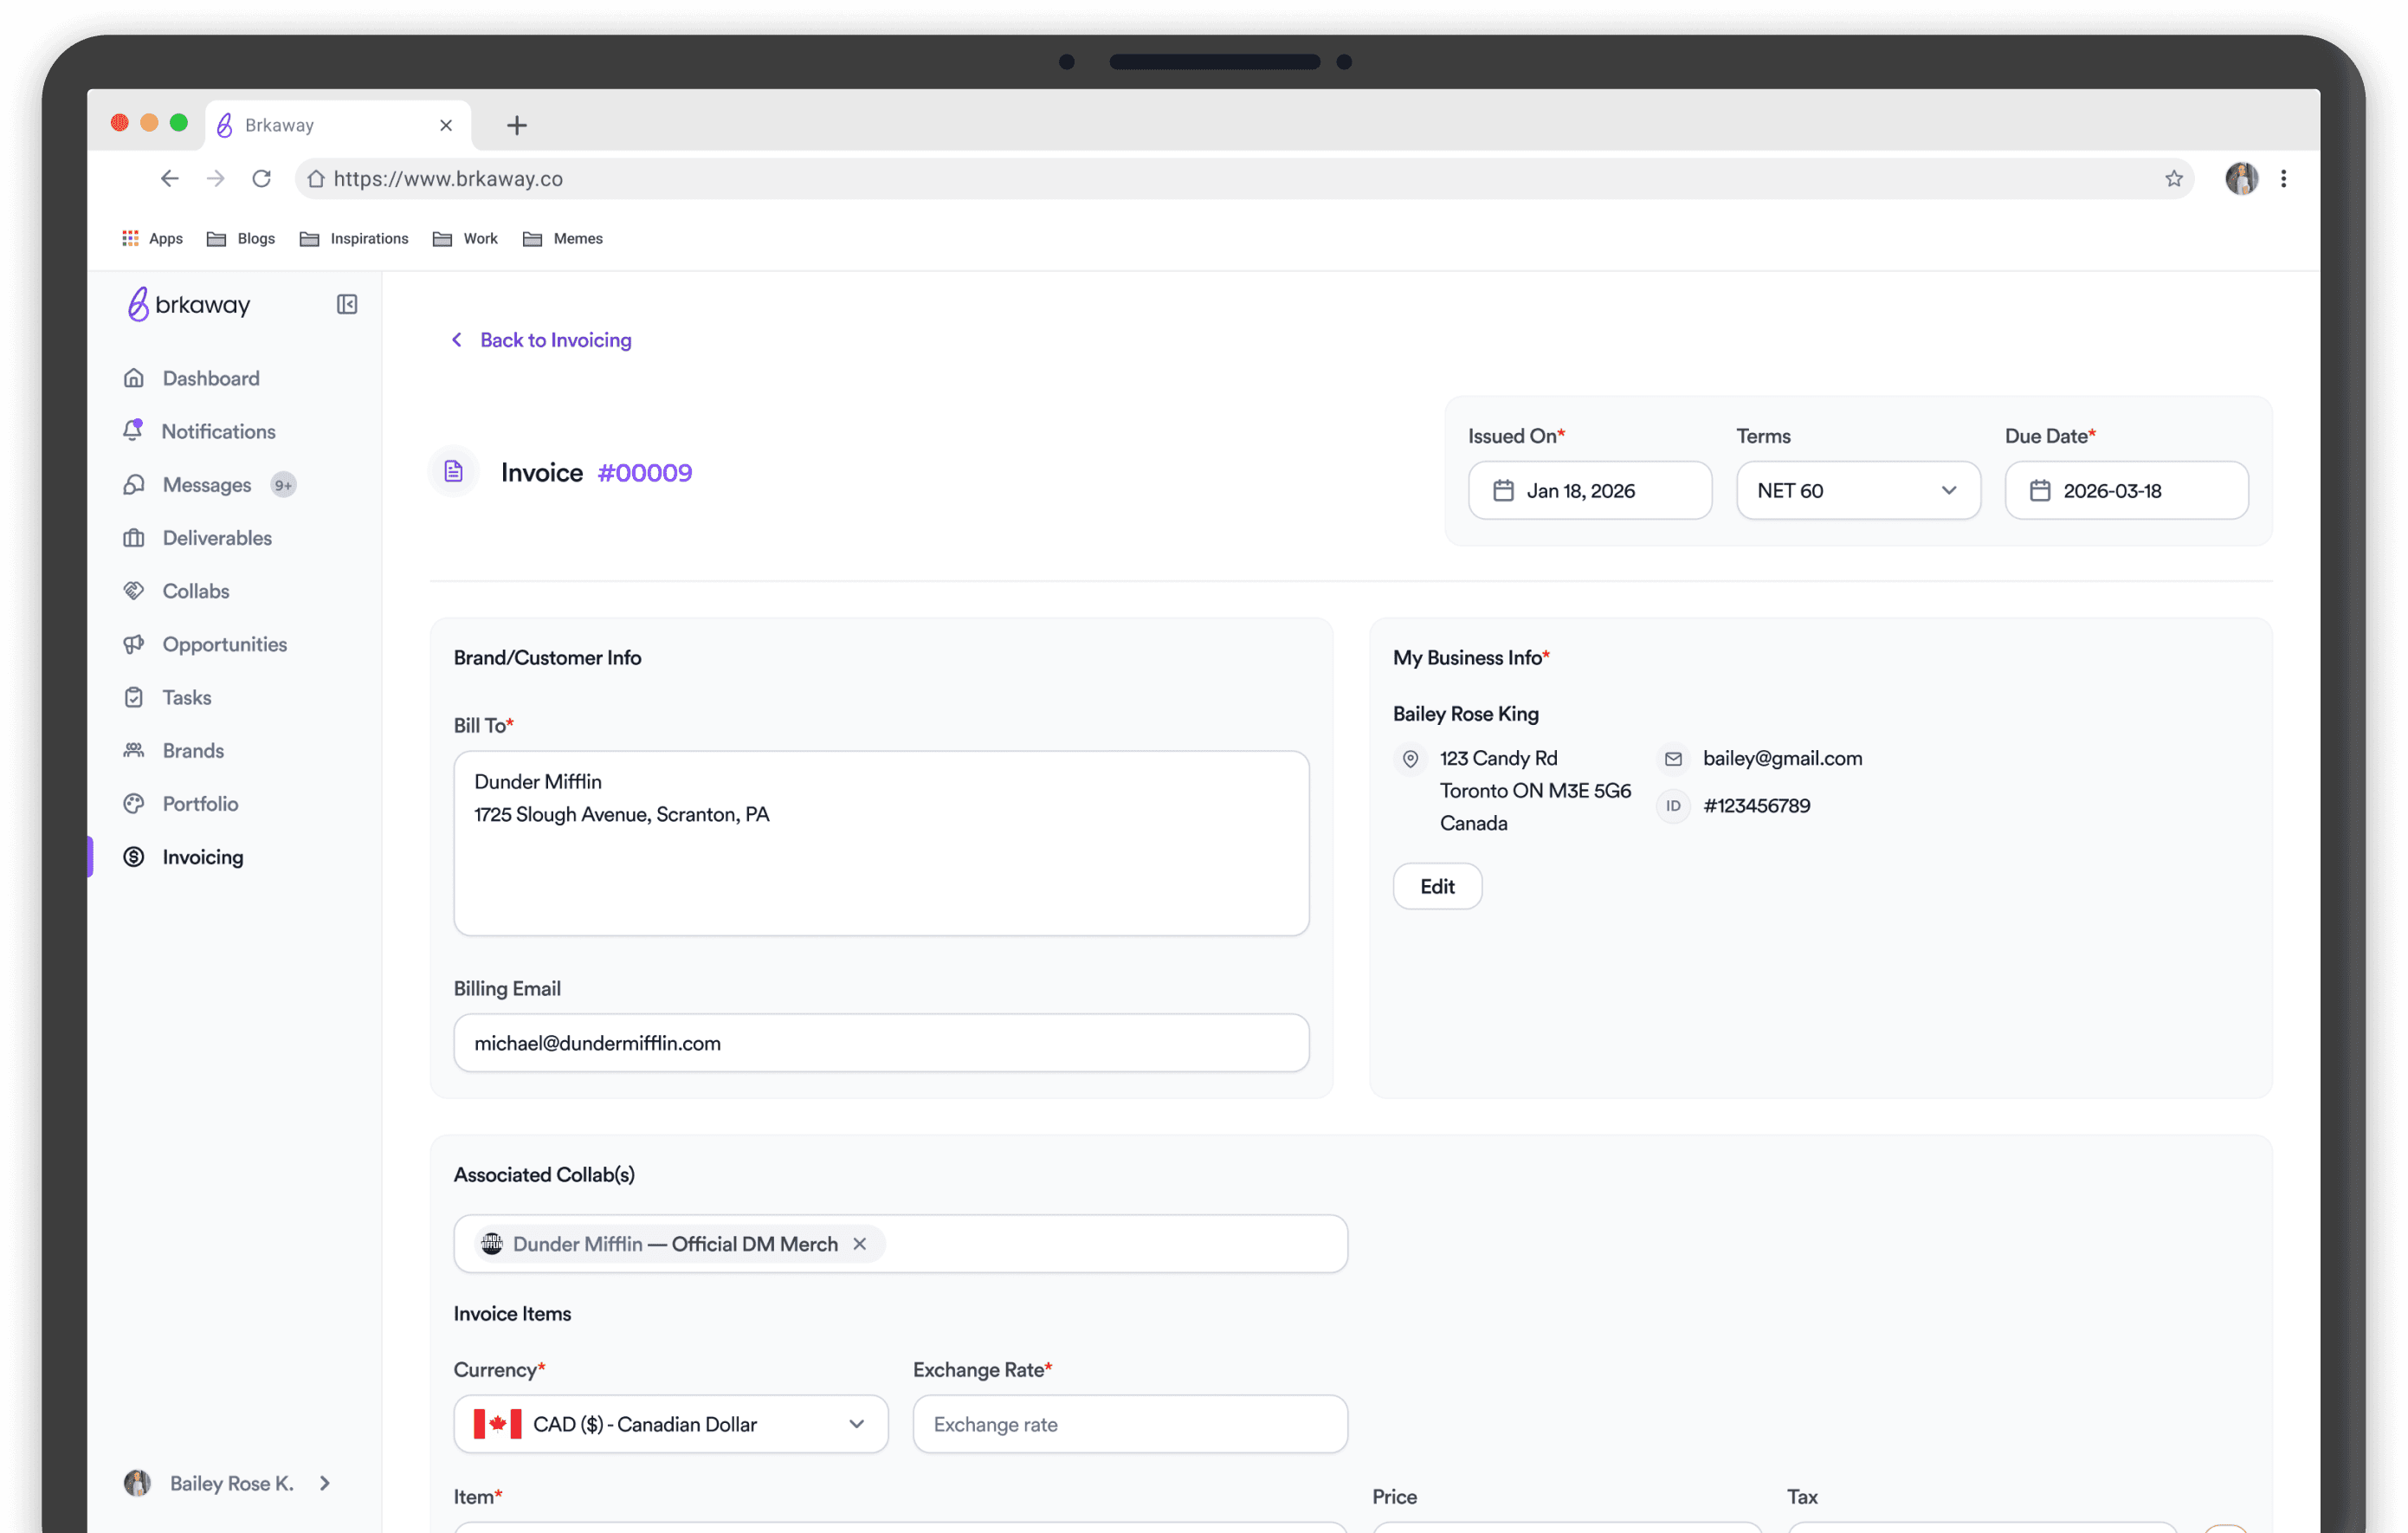Open a new browser tab
This screenshot has height=1533, width=2408.
516,125
